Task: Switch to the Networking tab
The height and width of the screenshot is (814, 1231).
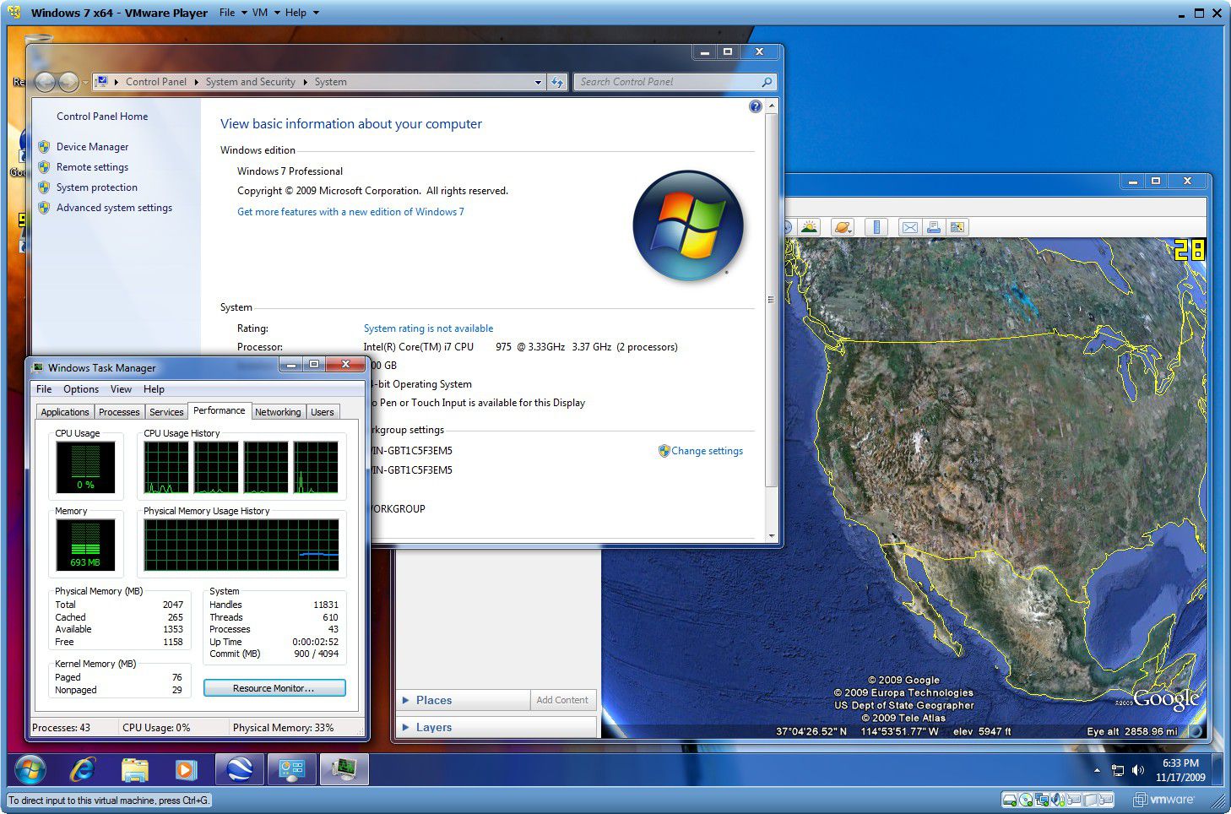Action: pyautogui.click(x=278, y=412)
